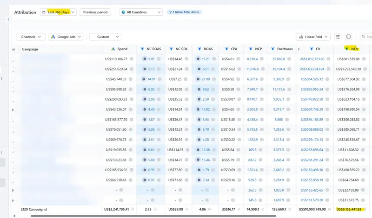This screenshot has width=372, height=218.
Task: Click the round indicator before ROAS 21.08
Action: pyautogui.click(x=198, y=79)
